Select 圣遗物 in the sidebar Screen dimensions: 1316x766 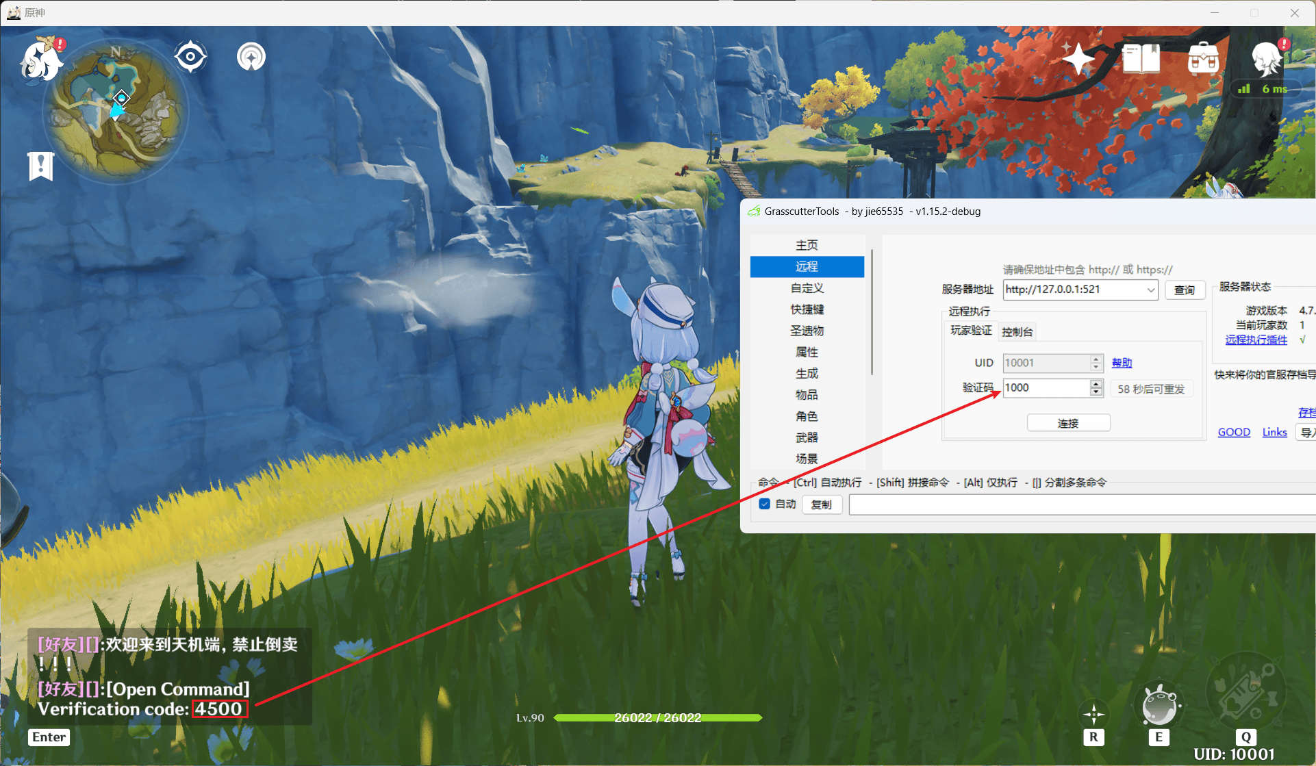tap(807, 331)
